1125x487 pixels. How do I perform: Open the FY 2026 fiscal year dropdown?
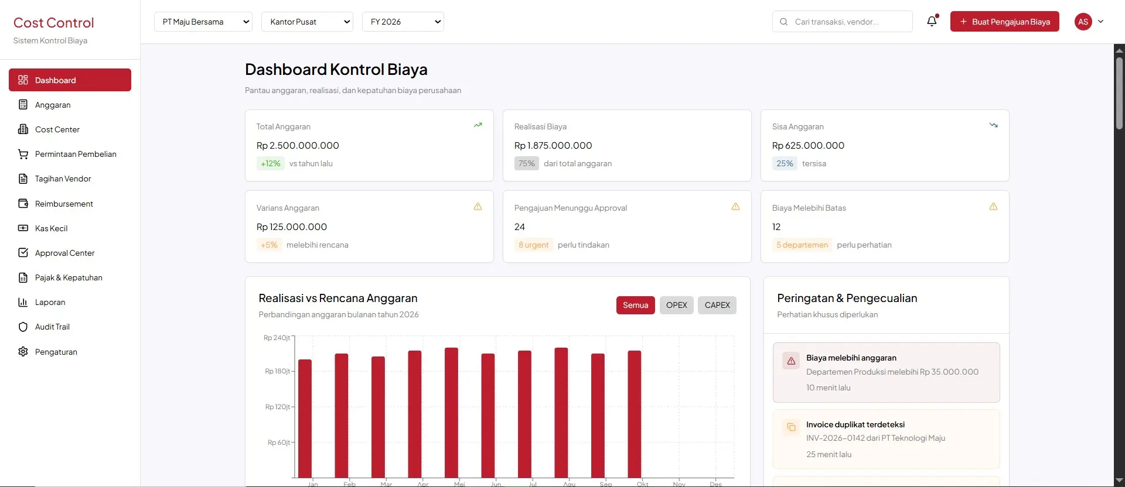pos(403,22)
